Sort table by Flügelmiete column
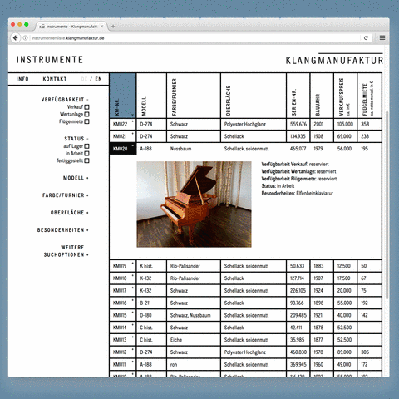The width and height of the screenshot is (399, 399). (x=369, y=96)
